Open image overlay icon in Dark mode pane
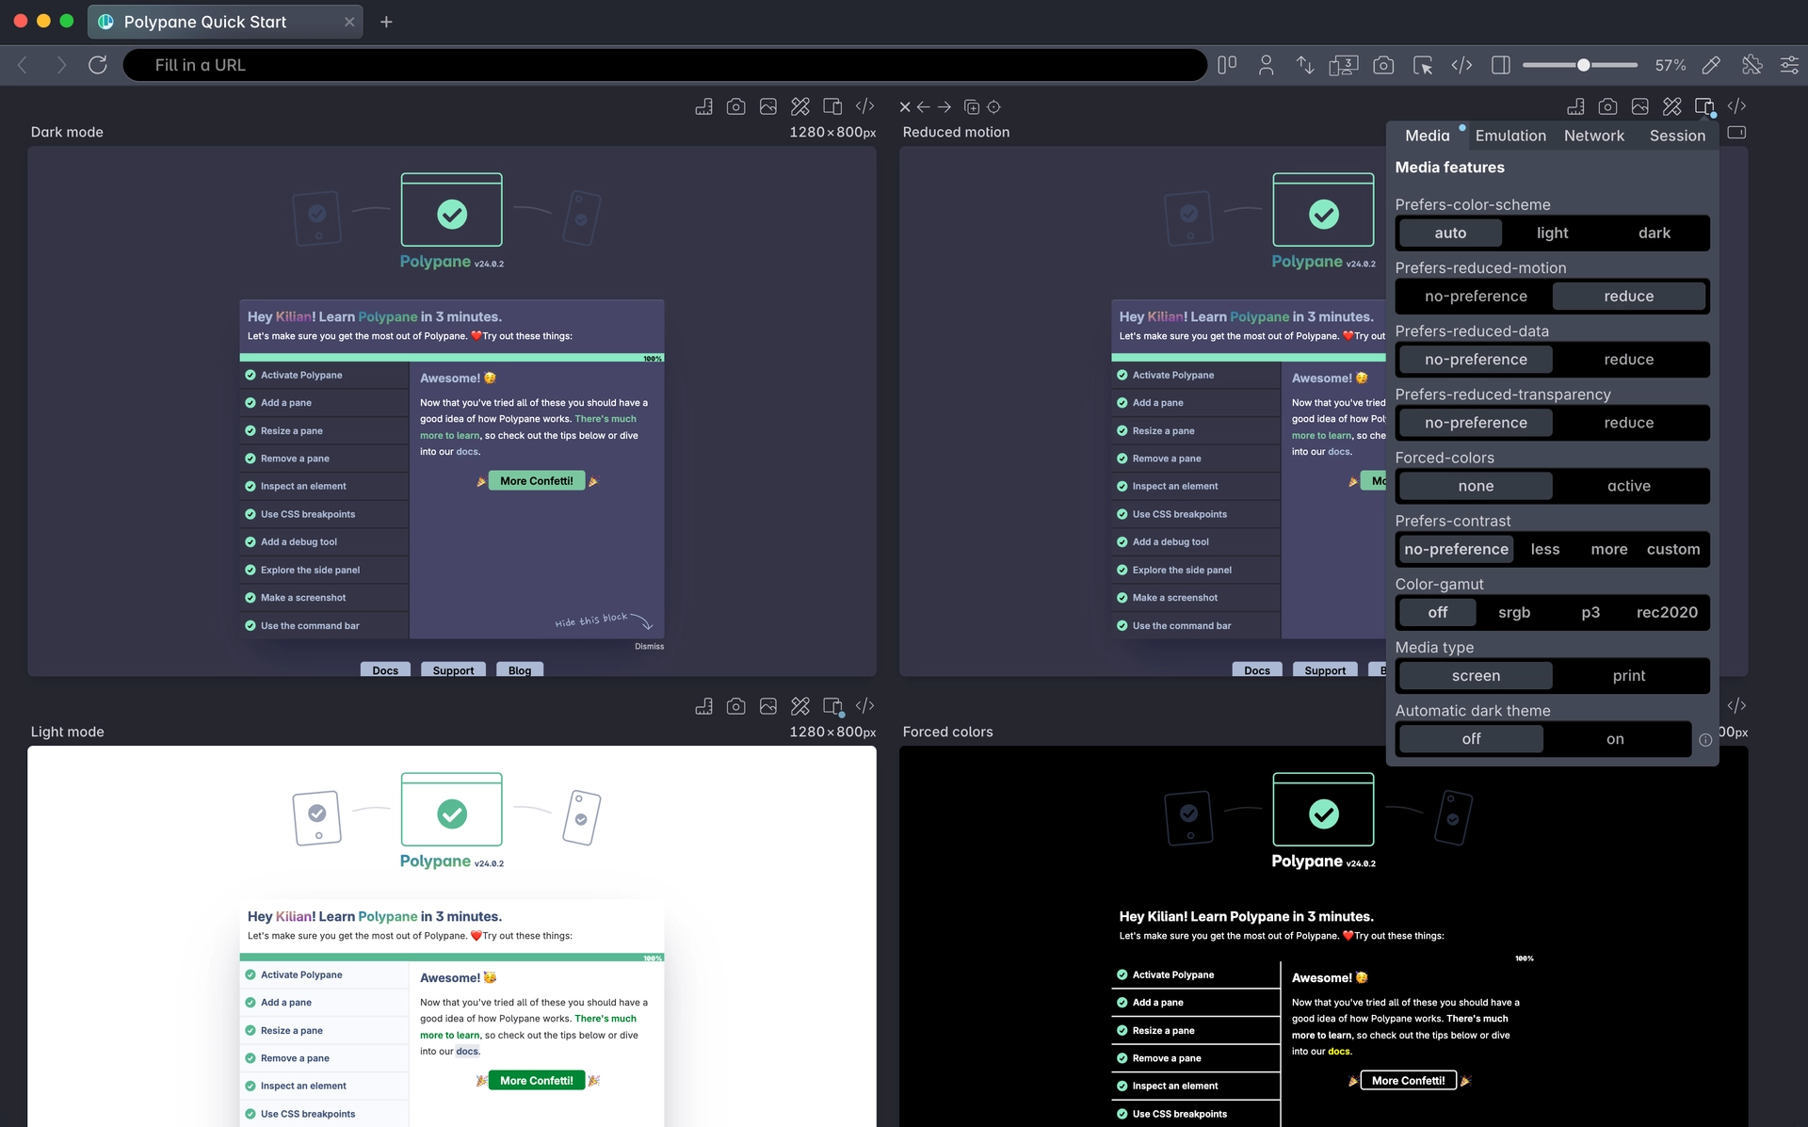The width and height of the screenshot is (1808, 1127). pyautogui.click(x=768, y=106)
